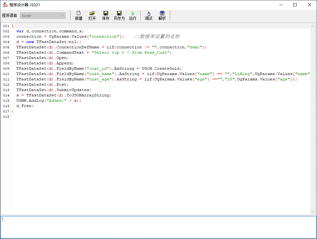This screenshot has height=239, width=317.
Task: Click the 程序设计器 app icon in title bar
Action: pyautogui.click(x=5, y=5)
